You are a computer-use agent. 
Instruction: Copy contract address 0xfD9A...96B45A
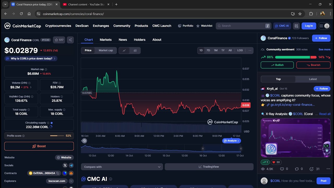(58, 173)
